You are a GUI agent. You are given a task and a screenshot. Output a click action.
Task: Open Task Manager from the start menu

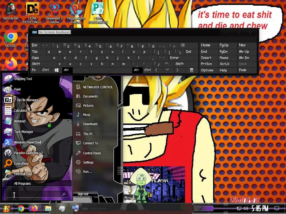tap(23, 132)
